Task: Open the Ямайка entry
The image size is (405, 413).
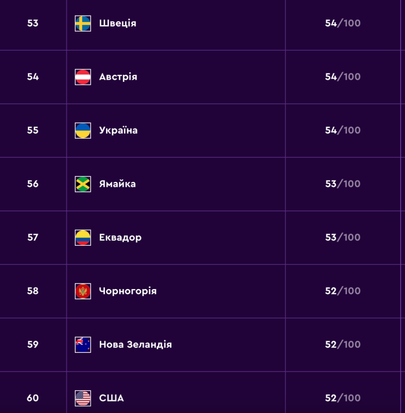Action: point(118,184)
